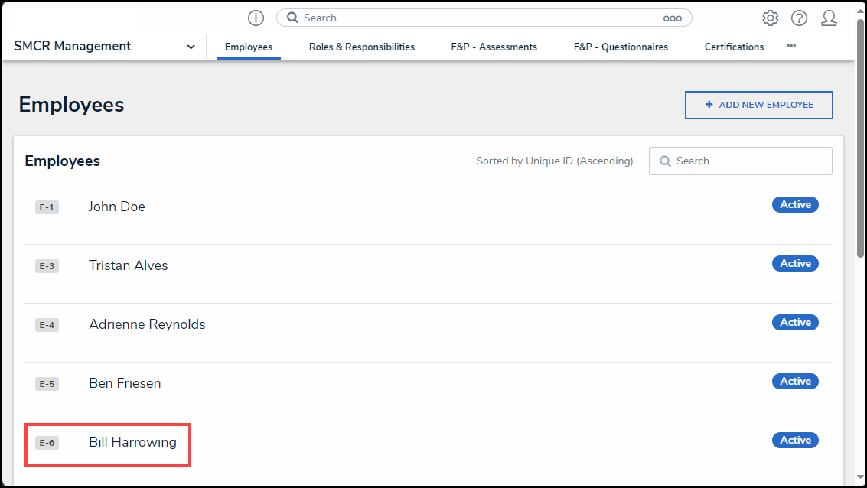
Task: Switch to the Roles & Responsibilities tab
Action: point(361,47)
